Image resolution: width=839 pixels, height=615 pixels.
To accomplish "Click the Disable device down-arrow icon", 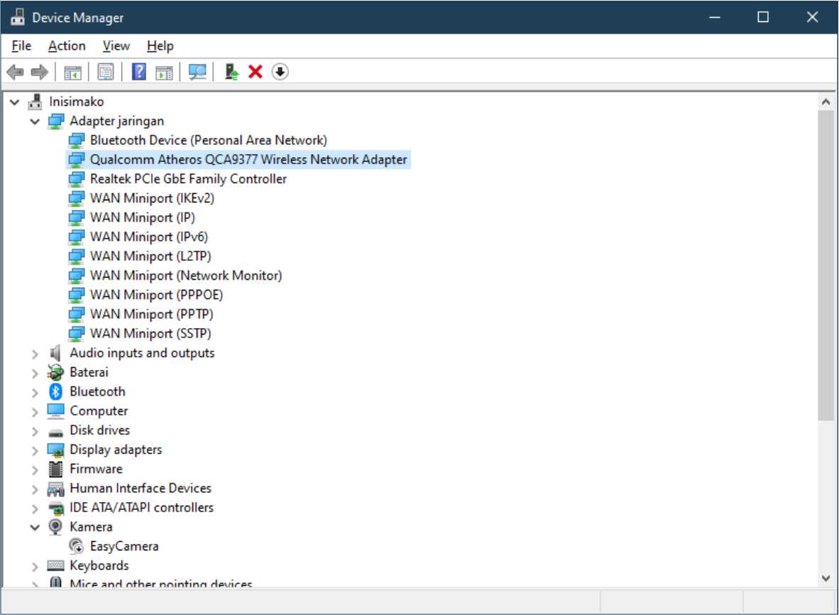I will (x=280, y=72).
